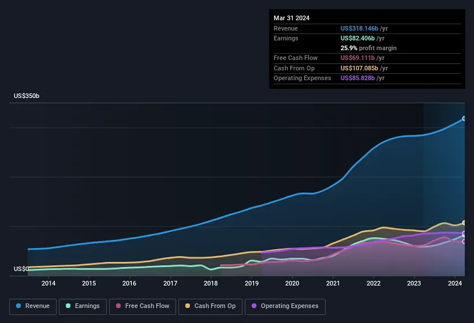Click the blue Revenue endpoint marker on chart
The width and height of the screenshot is (474, 323).
click(464, 118)
